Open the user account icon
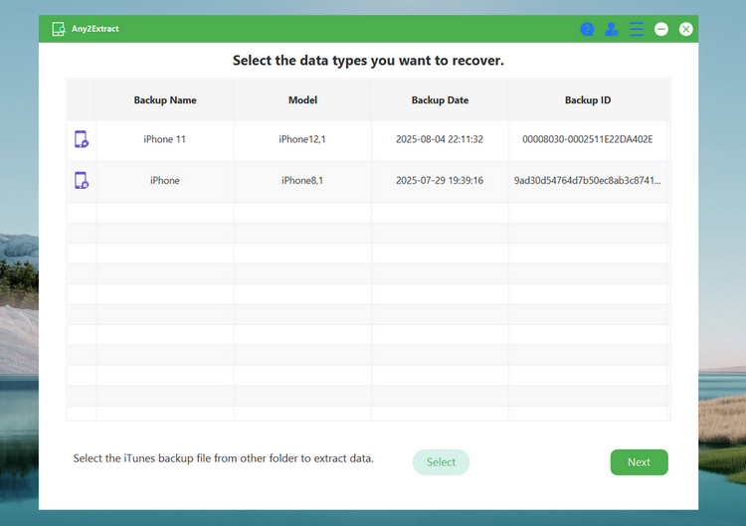 coord(612,29)
